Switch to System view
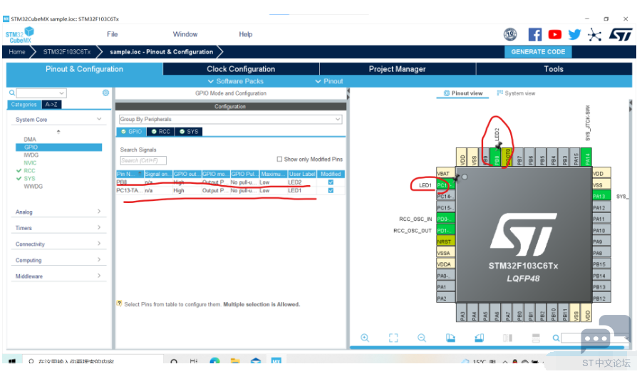Viewport: 637px width, 374px height. click(x=516, y=93)
